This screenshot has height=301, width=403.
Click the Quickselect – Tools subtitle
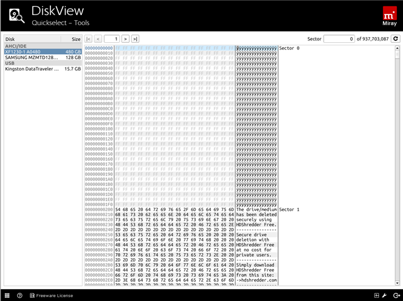point(60,23)
